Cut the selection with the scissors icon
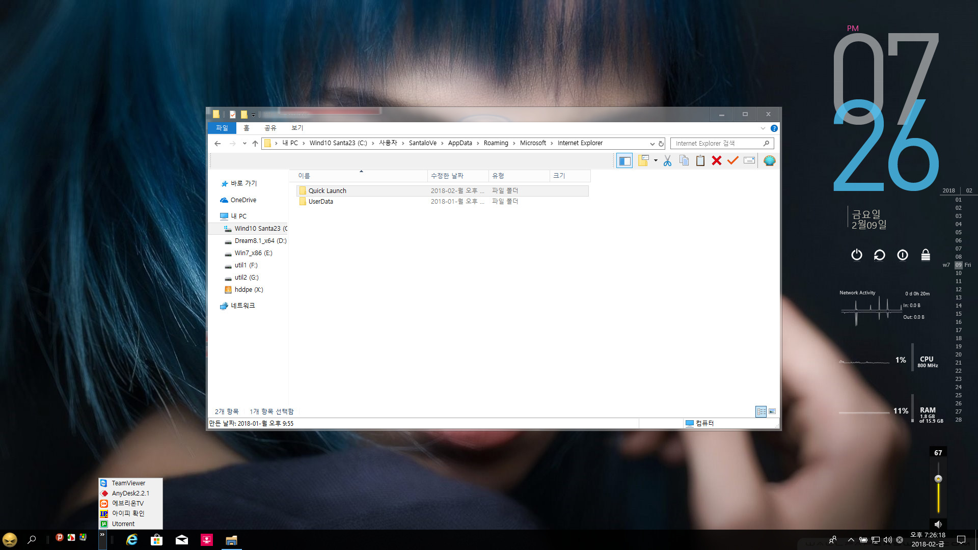The width and height of the screenshot is (978, 550). tap(667, 161)
